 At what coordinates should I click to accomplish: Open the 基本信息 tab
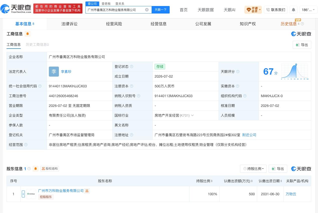pos(25,24)
